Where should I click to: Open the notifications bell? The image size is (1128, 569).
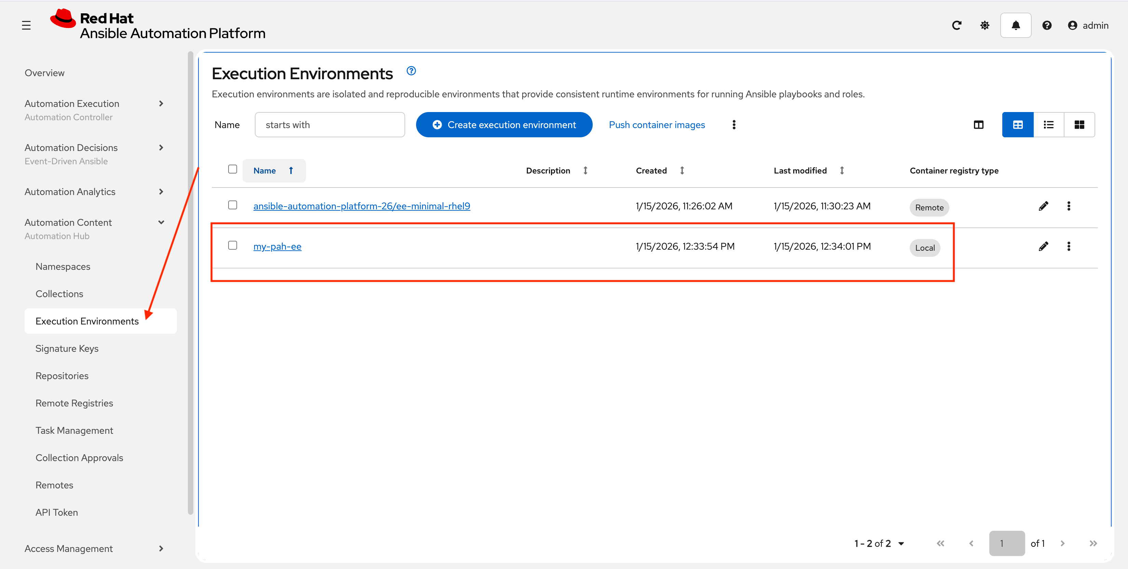[x=1016, y=25]
